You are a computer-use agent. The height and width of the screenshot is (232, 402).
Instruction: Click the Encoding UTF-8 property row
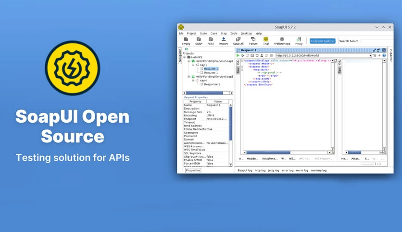[206, 116]
